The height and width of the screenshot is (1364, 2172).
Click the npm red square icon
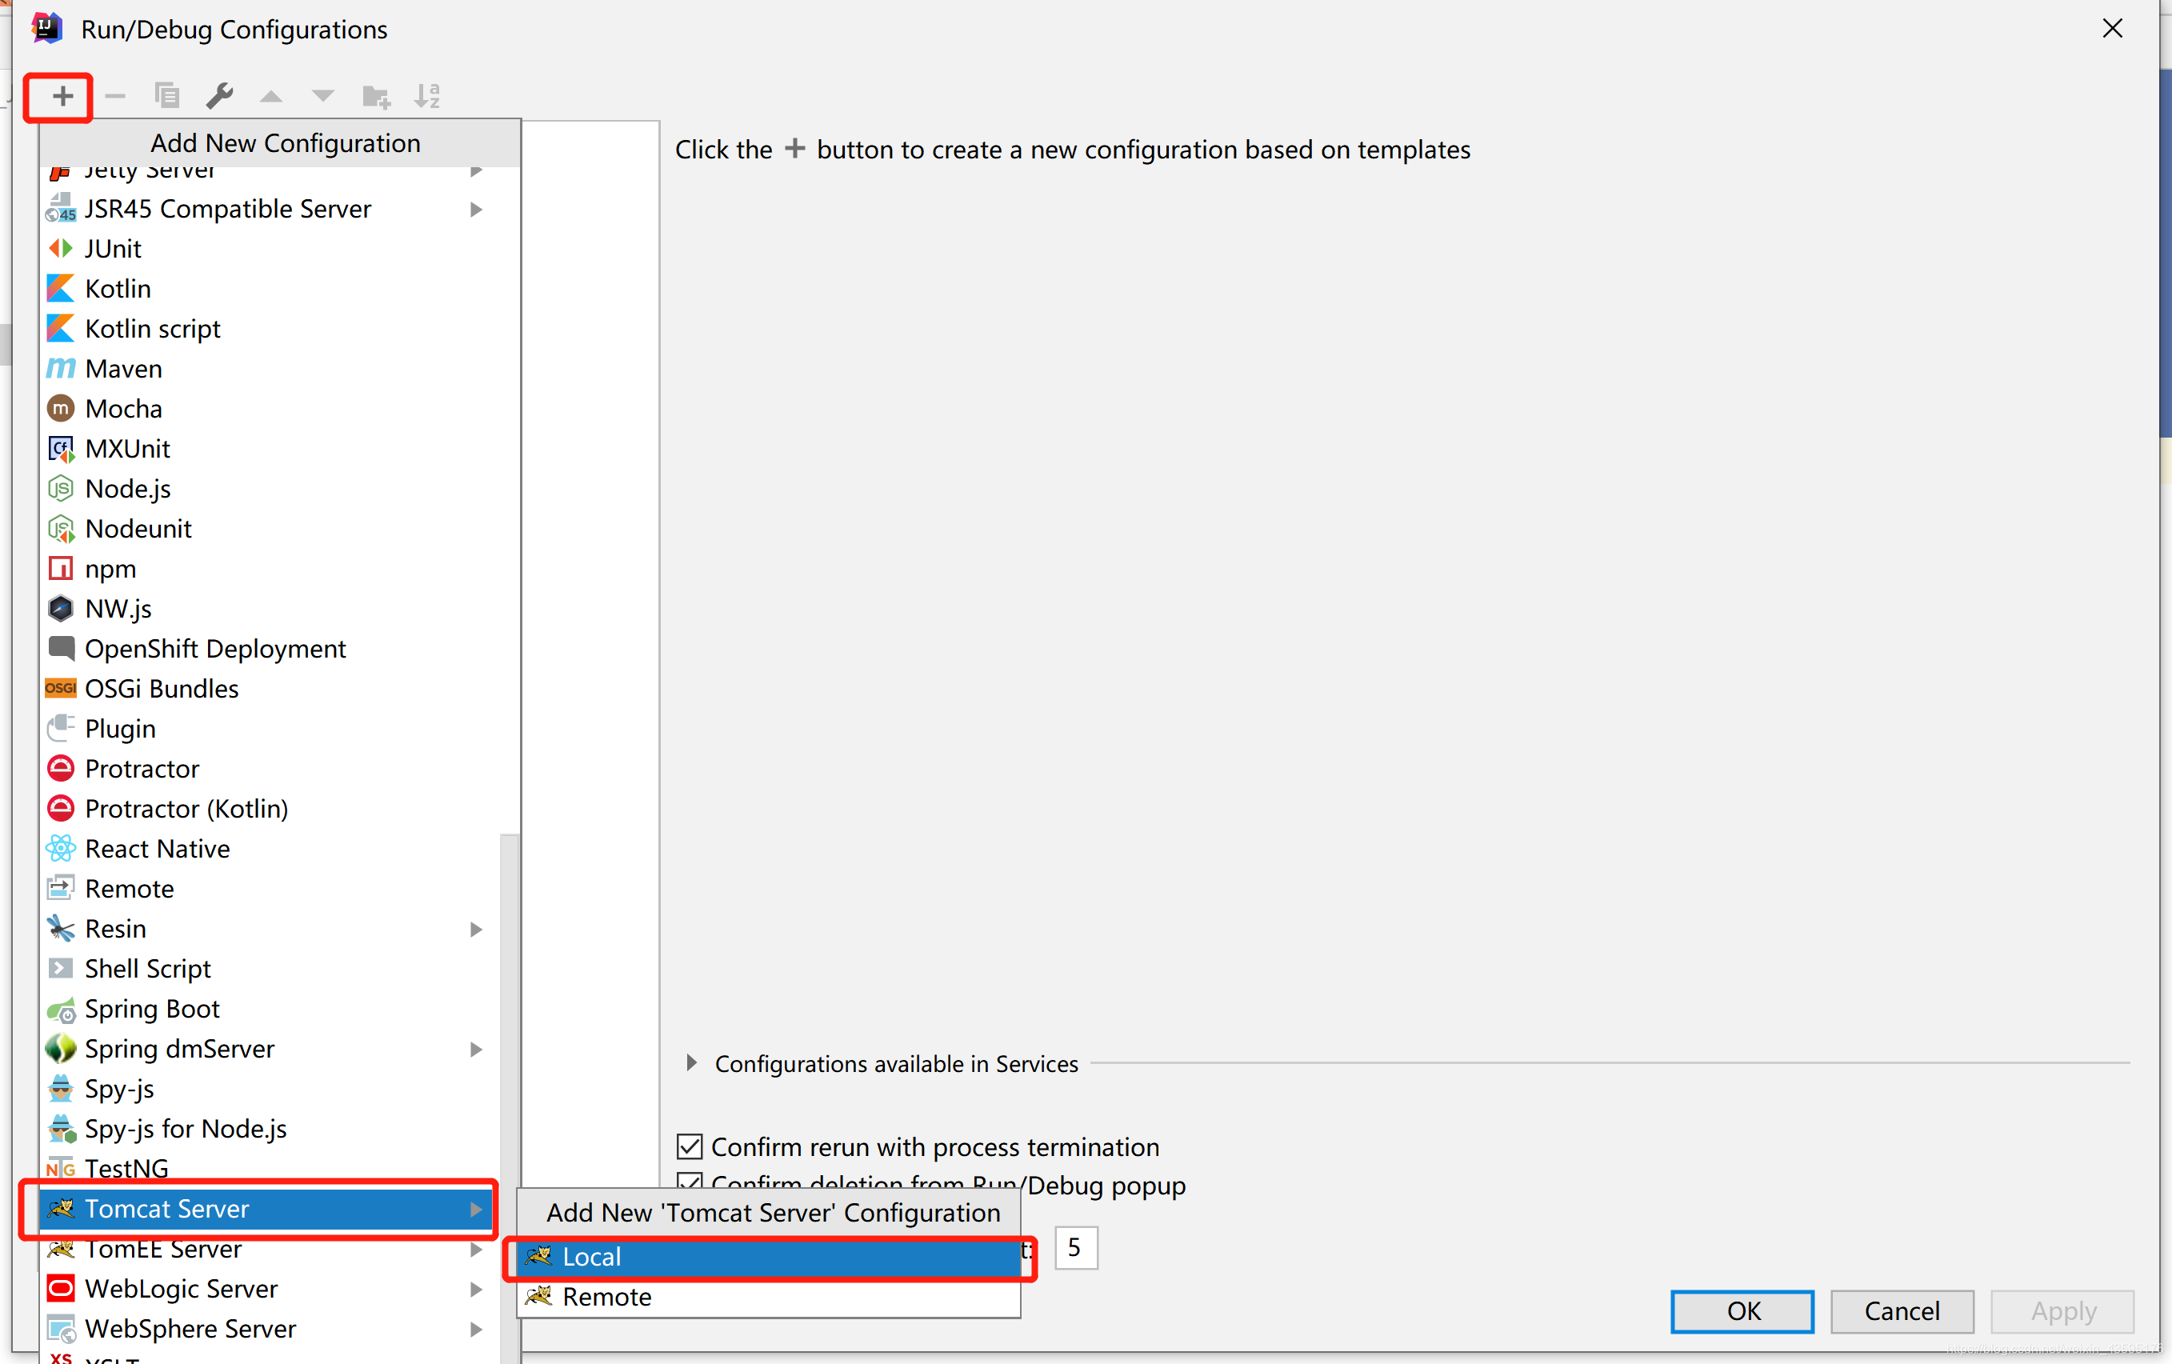click(x=61, y=568)
